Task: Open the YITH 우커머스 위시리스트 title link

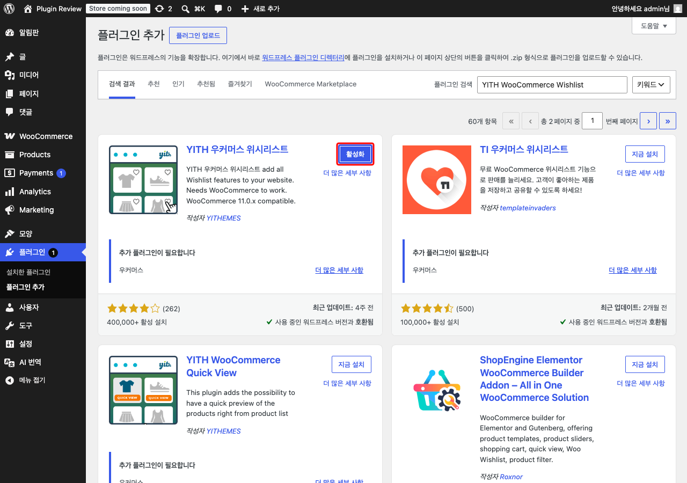Action: click(237, 149)
